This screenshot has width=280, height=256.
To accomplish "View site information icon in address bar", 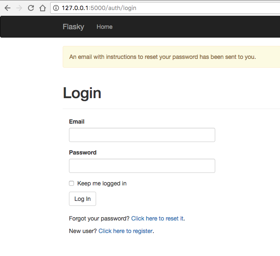I will click(56, 8).
